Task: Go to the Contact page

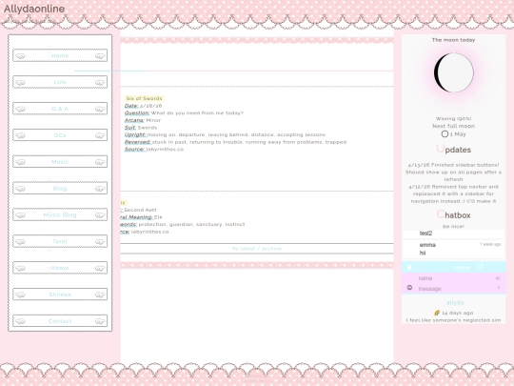Action: click(60, 321)
